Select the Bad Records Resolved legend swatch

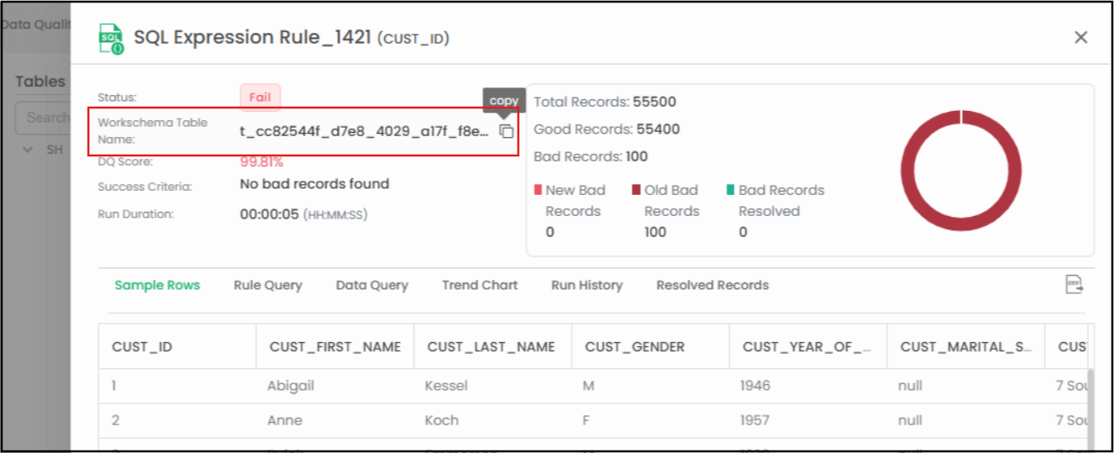[731, 190]
